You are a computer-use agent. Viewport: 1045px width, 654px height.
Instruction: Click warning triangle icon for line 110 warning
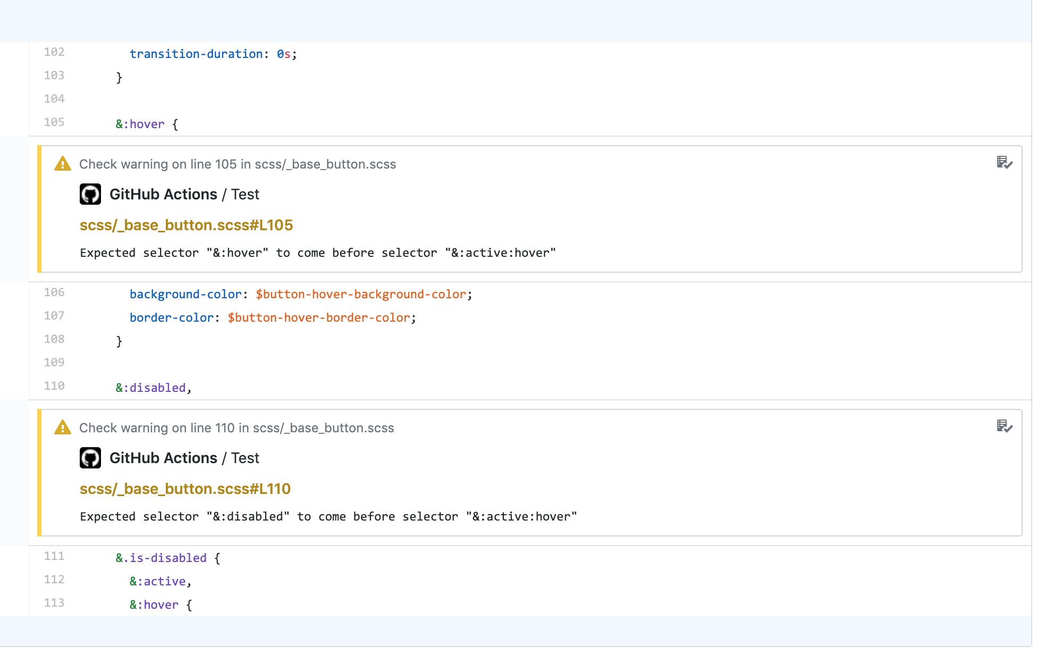click(x=63, y=427)
